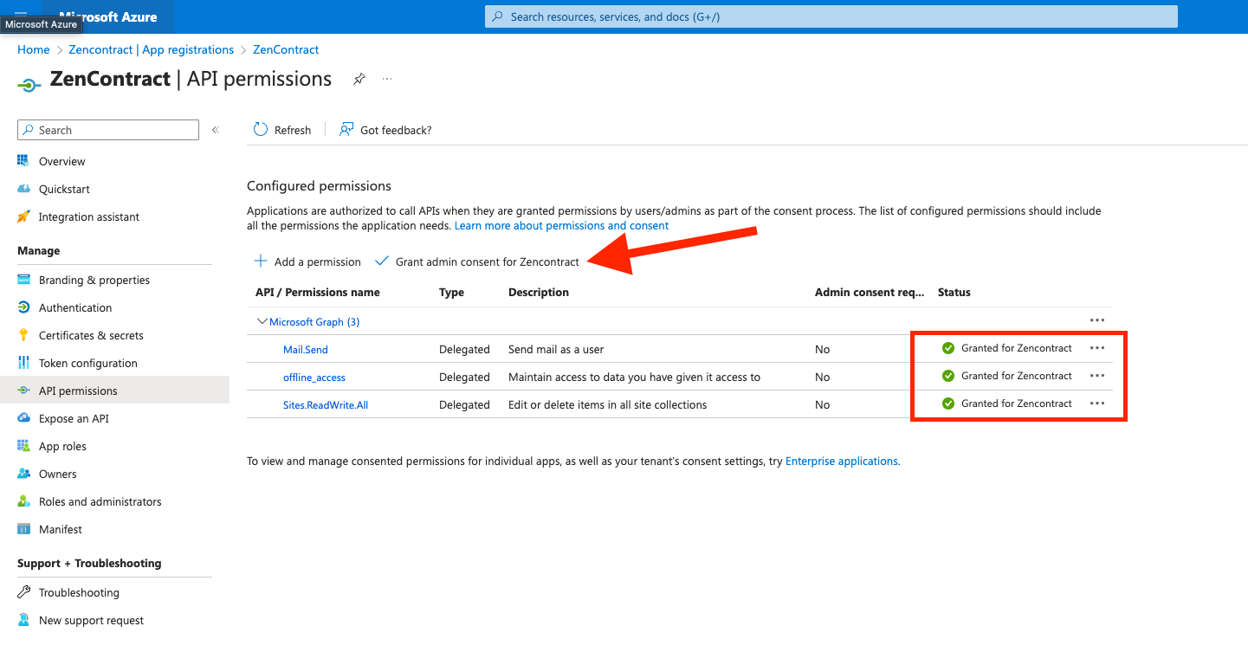Click the Owners sidebar item
This screenshot has height=652, width=1248.
[57, 474]
